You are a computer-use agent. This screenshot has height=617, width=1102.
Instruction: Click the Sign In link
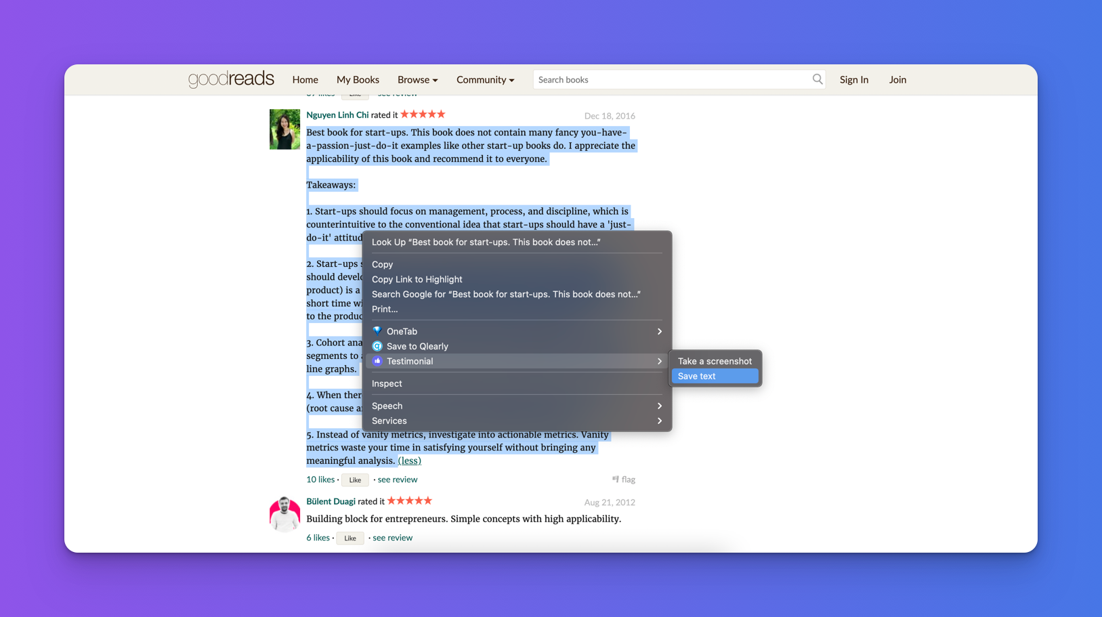(853, 79)
